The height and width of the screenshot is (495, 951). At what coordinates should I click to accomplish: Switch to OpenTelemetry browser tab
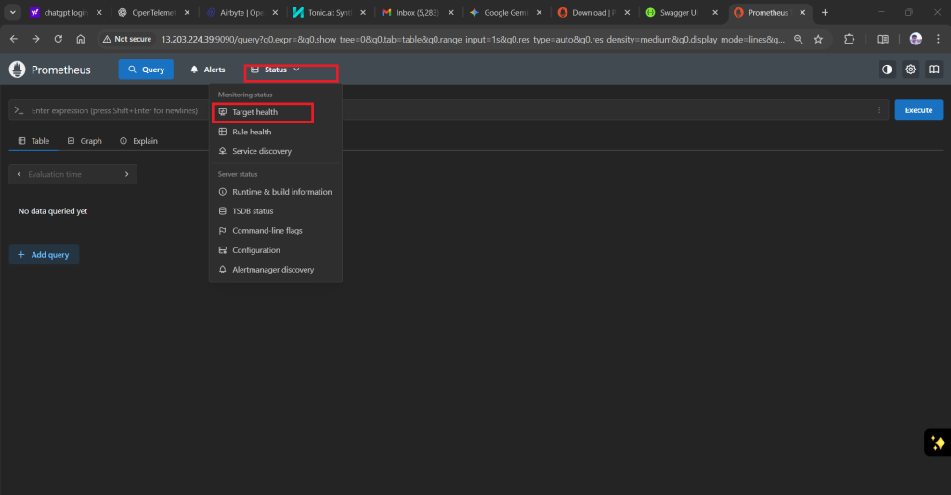click(154, 12)
